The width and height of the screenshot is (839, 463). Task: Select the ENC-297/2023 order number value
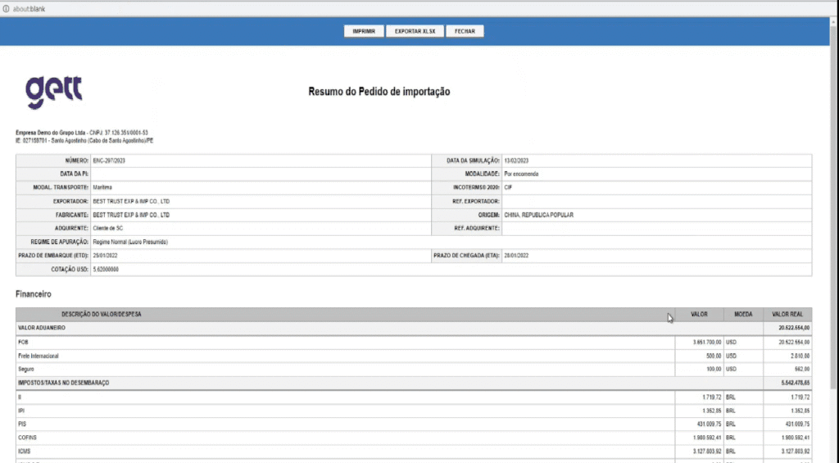(110, 161)
